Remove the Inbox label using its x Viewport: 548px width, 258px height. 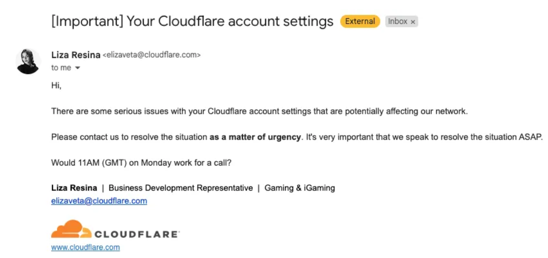413,22
